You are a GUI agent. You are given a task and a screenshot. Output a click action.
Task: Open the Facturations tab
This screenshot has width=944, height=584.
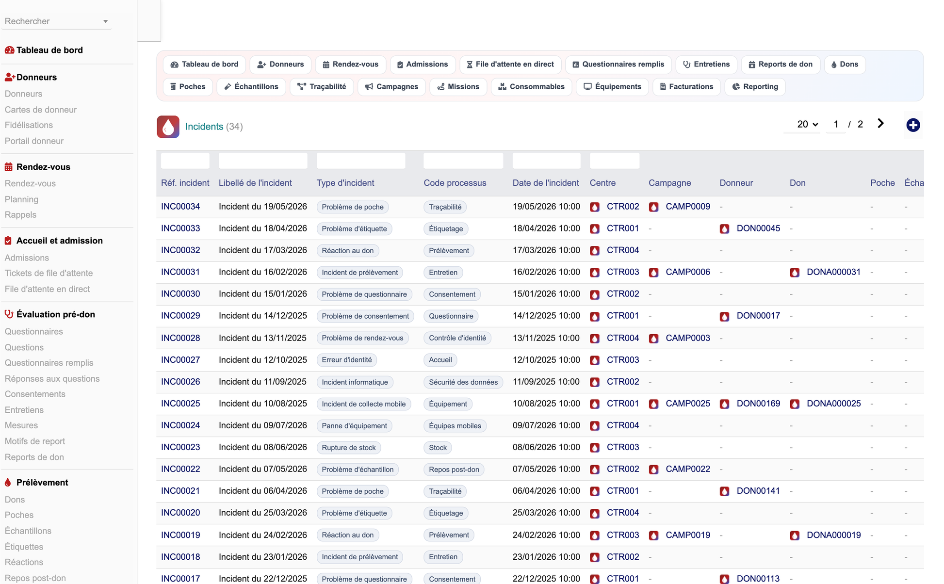pos(686,87)
